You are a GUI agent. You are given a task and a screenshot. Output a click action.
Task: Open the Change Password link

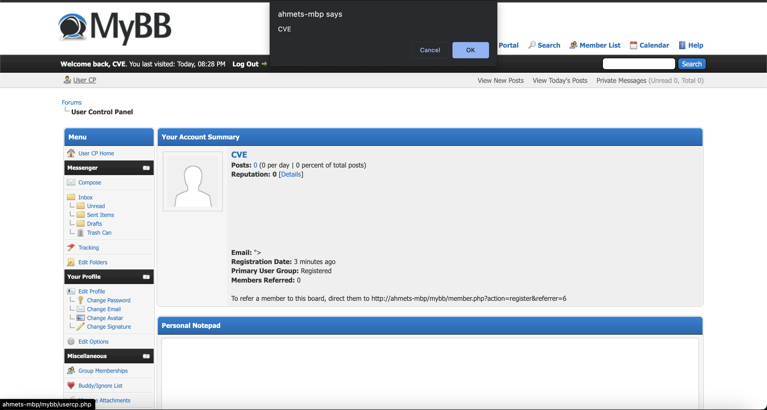click(109, 300)
